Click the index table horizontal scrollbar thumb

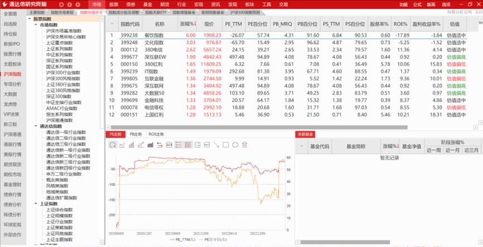tap(259, 127)
